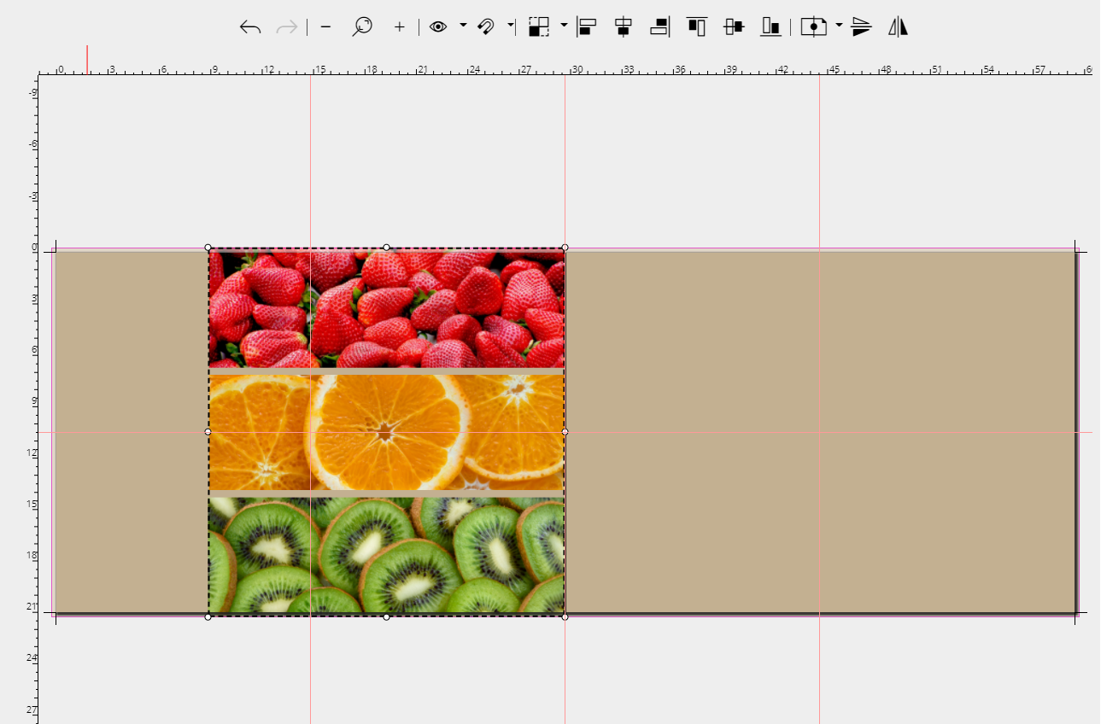The image size is (1101, 724).
Task: Toggle the preview eye visibility
Action: [438, 26]
